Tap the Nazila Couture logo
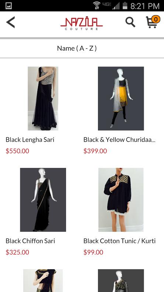Viewport: 164px width, 292px height. pos(81,24)
